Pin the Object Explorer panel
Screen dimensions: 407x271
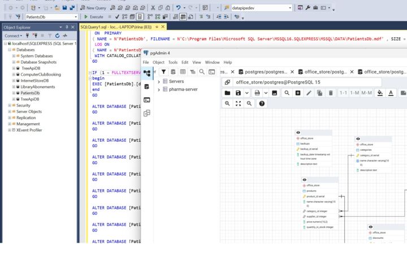[x=67, y=27]
